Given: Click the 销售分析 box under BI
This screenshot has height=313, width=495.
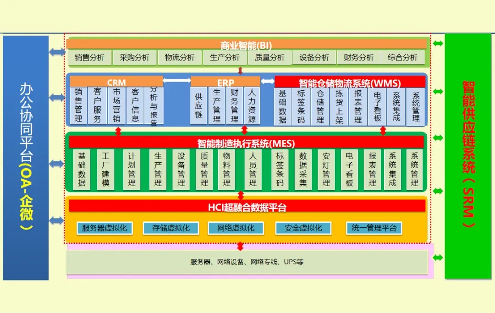Looking at the screenshot, I should coord(90,57).
